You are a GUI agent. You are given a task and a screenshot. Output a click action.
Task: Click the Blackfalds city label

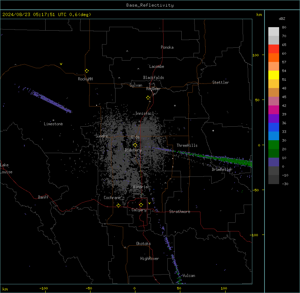153,78
